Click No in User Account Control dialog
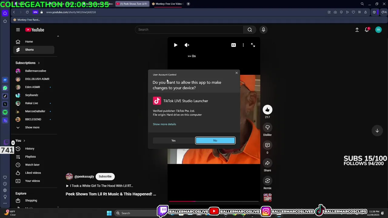 click(215, 140)
